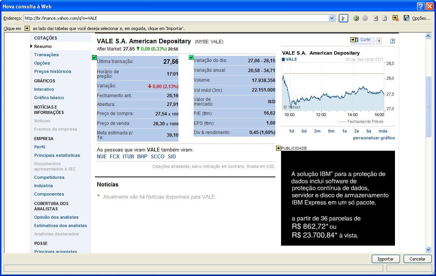This screenshot has width=436, height=276.
Task: Select the 1d chart range
Action: 291,131
